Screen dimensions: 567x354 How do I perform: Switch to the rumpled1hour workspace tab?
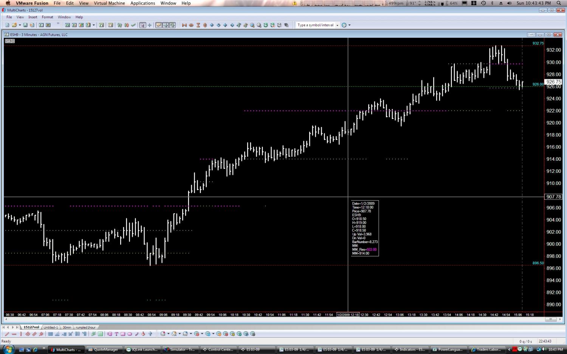(x=85, y=327)
